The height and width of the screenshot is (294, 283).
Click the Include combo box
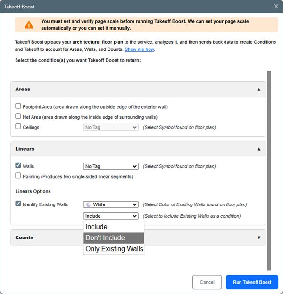pyautogui.click(x=111, y=216)
